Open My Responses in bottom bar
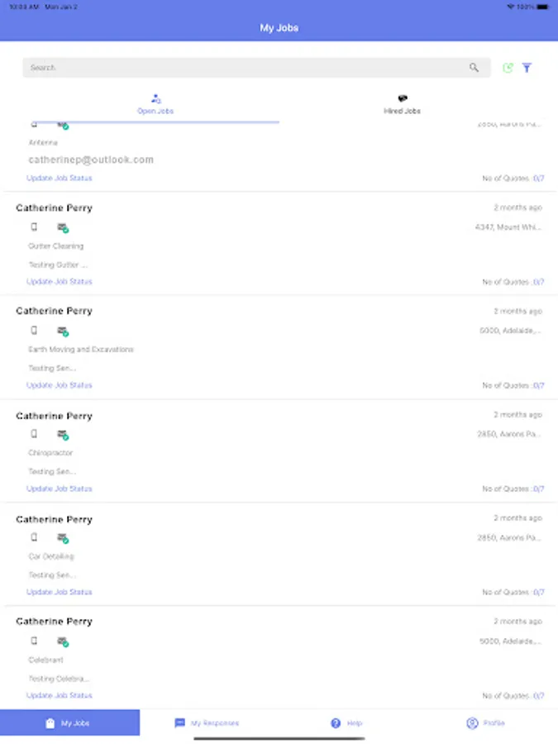 click(x=207, y=723)
